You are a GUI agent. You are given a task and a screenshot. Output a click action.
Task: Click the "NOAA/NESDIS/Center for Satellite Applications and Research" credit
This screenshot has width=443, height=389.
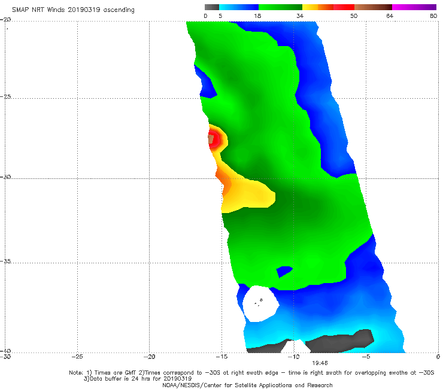click(247, 385)
